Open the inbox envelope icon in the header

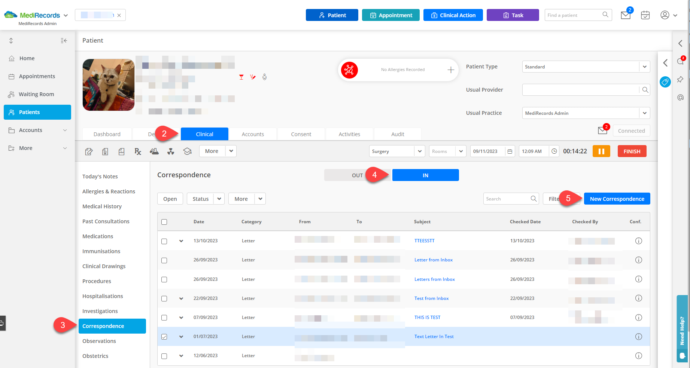pyautogui.click(x=625, y=15)
